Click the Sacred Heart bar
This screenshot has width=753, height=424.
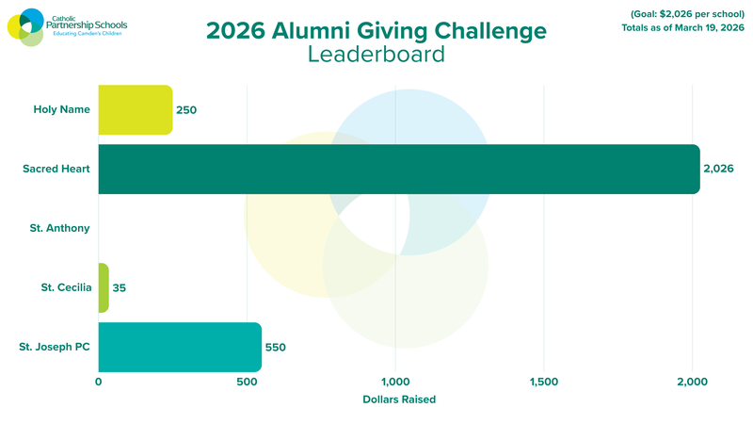(398, 170)
